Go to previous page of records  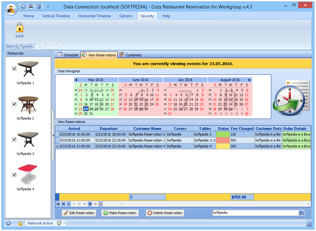coord(63,204)
